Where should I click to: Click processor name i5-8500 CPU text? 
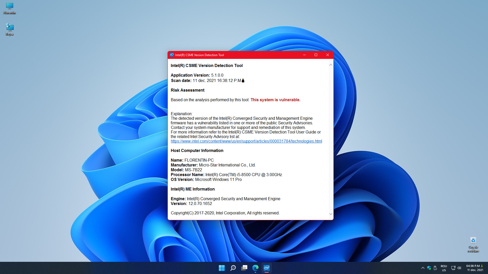tap(243, 175)
